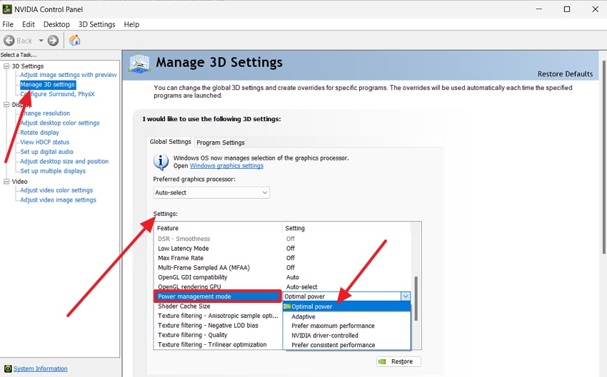Open Configure Surround, PhysX
Viewport: 607px width, 377px height.
pyautogui.click(x=57, y=94)
